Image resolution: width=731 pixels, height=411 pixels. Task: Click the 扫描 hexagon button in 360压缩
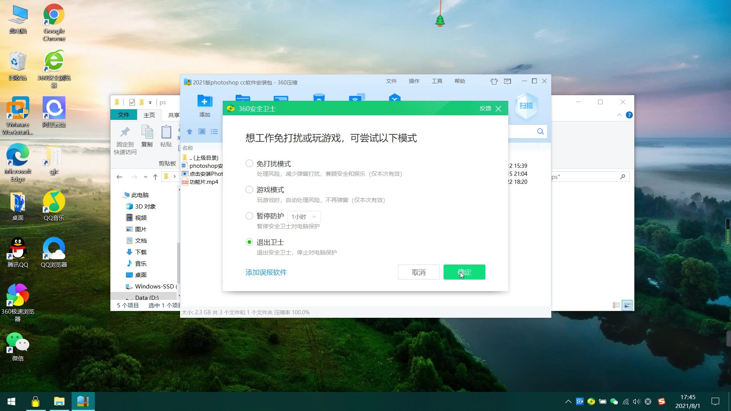(526, 106)
